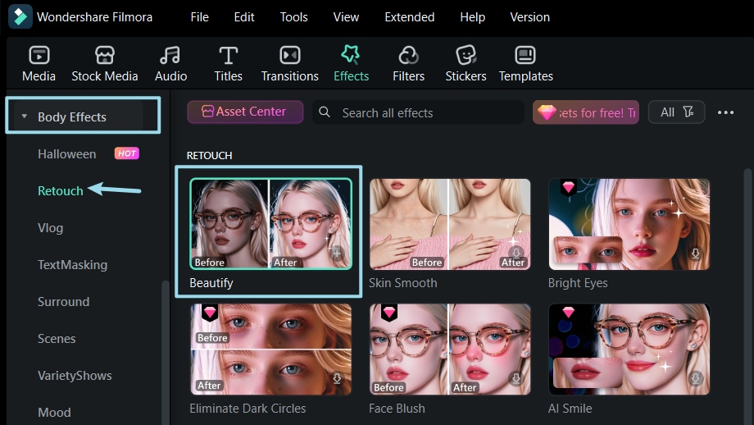Click the HOT badge beside Halloween
754x425 pixels.
127,153
